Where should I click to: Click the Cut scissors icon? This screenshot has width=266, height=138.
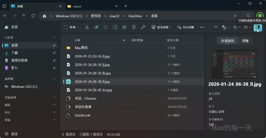87,27
